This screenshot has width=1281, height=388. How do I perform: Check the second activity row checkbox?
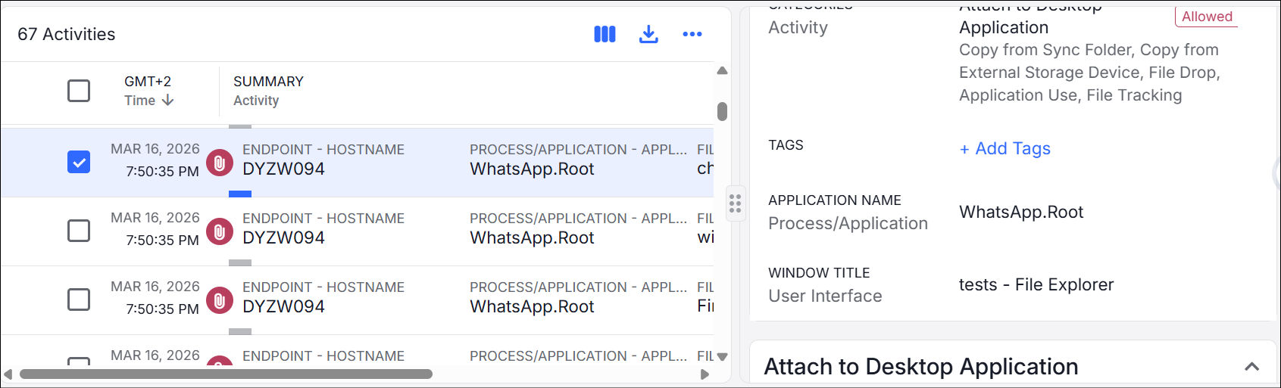point(79,231)
